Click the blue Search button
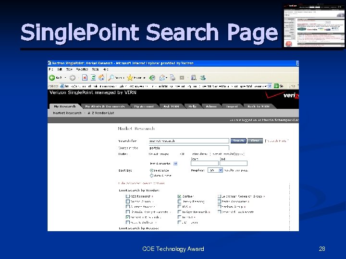 (238, 141)
